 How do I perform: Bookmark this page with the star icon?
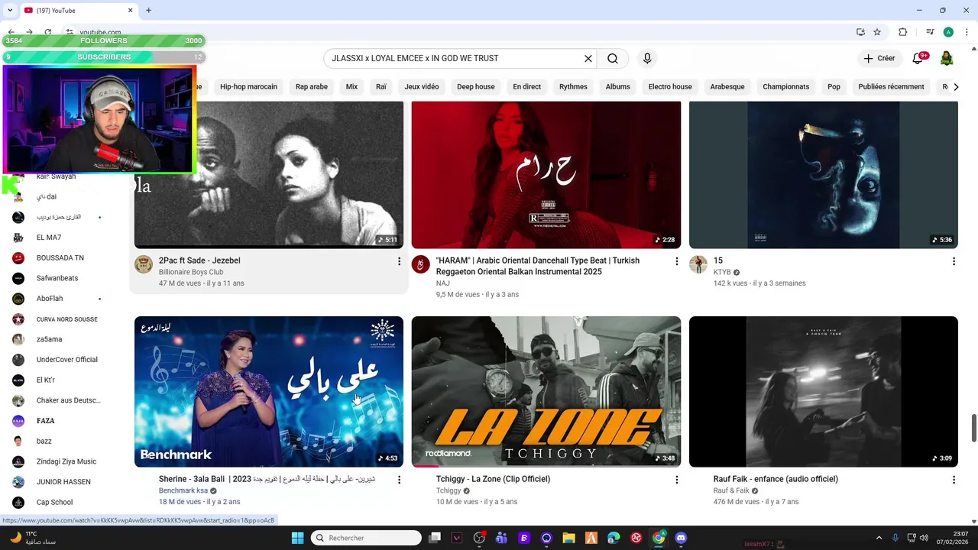coord(877,32)
